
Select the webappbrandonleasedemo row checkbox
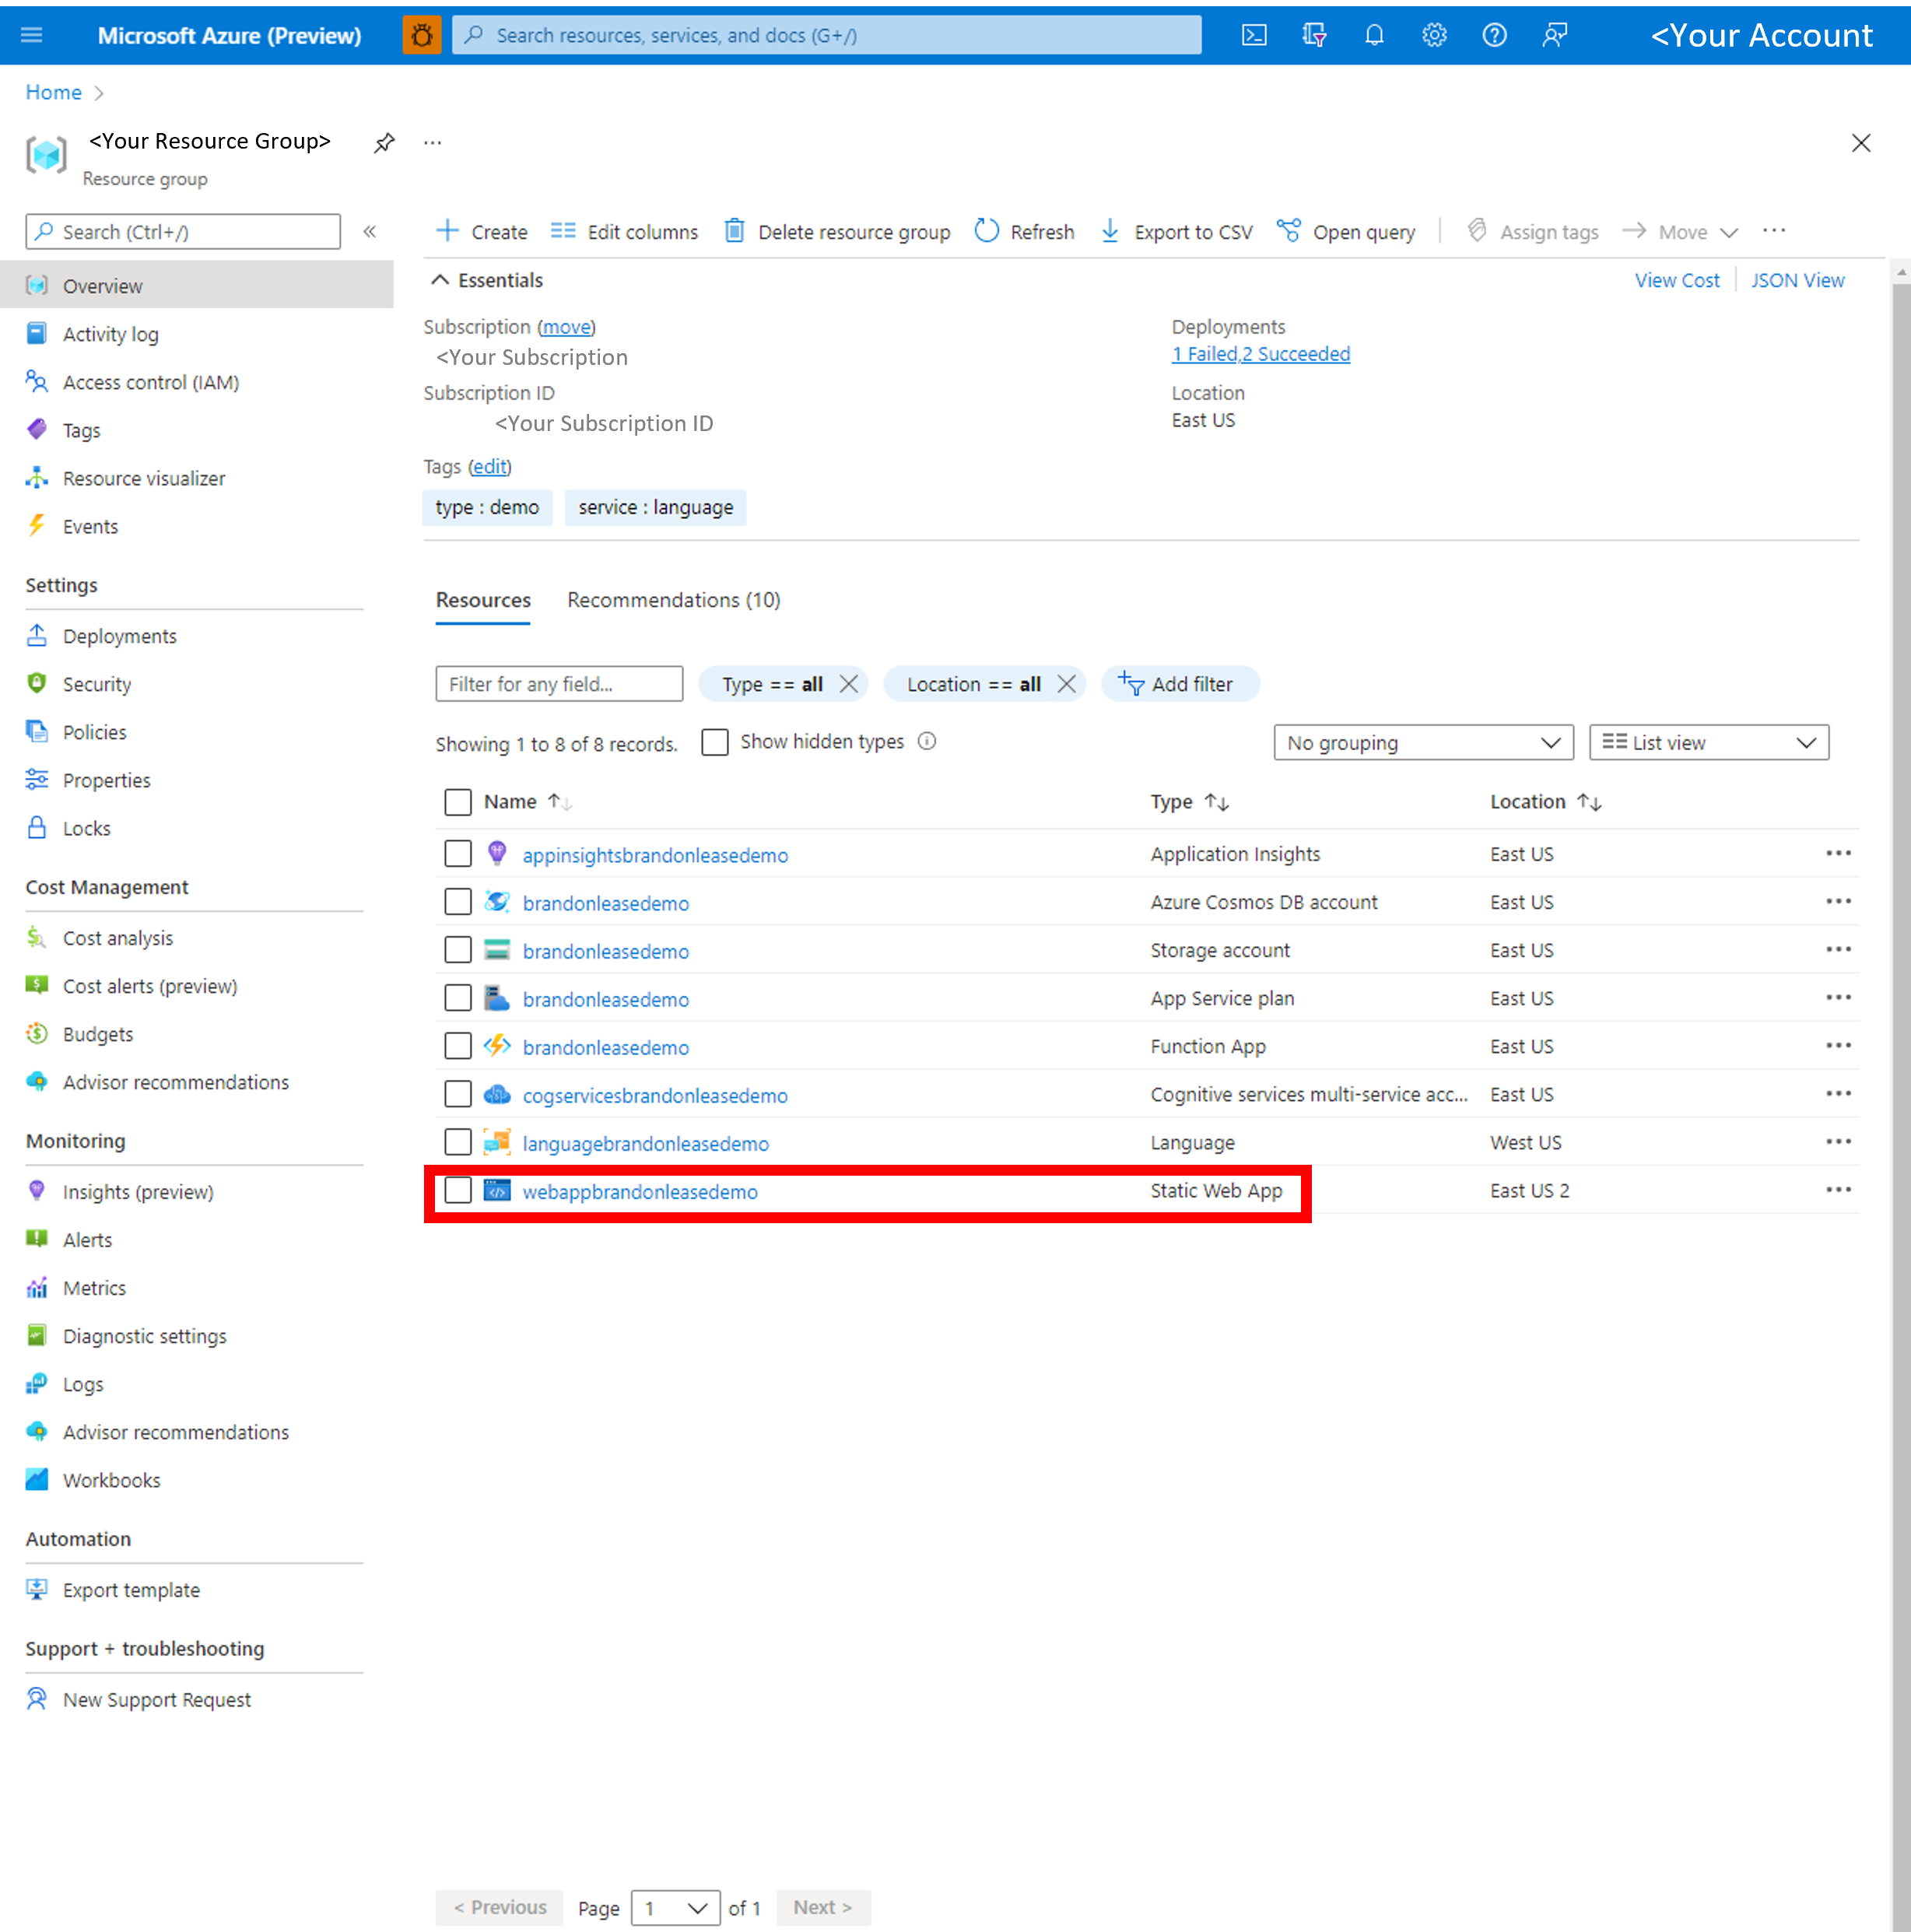458,1190
